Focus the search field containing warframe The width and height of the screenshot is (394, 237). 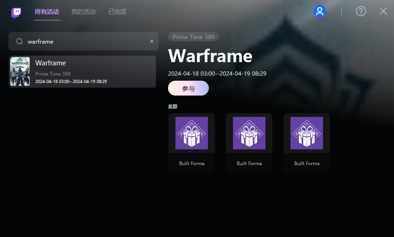(84, 41)
